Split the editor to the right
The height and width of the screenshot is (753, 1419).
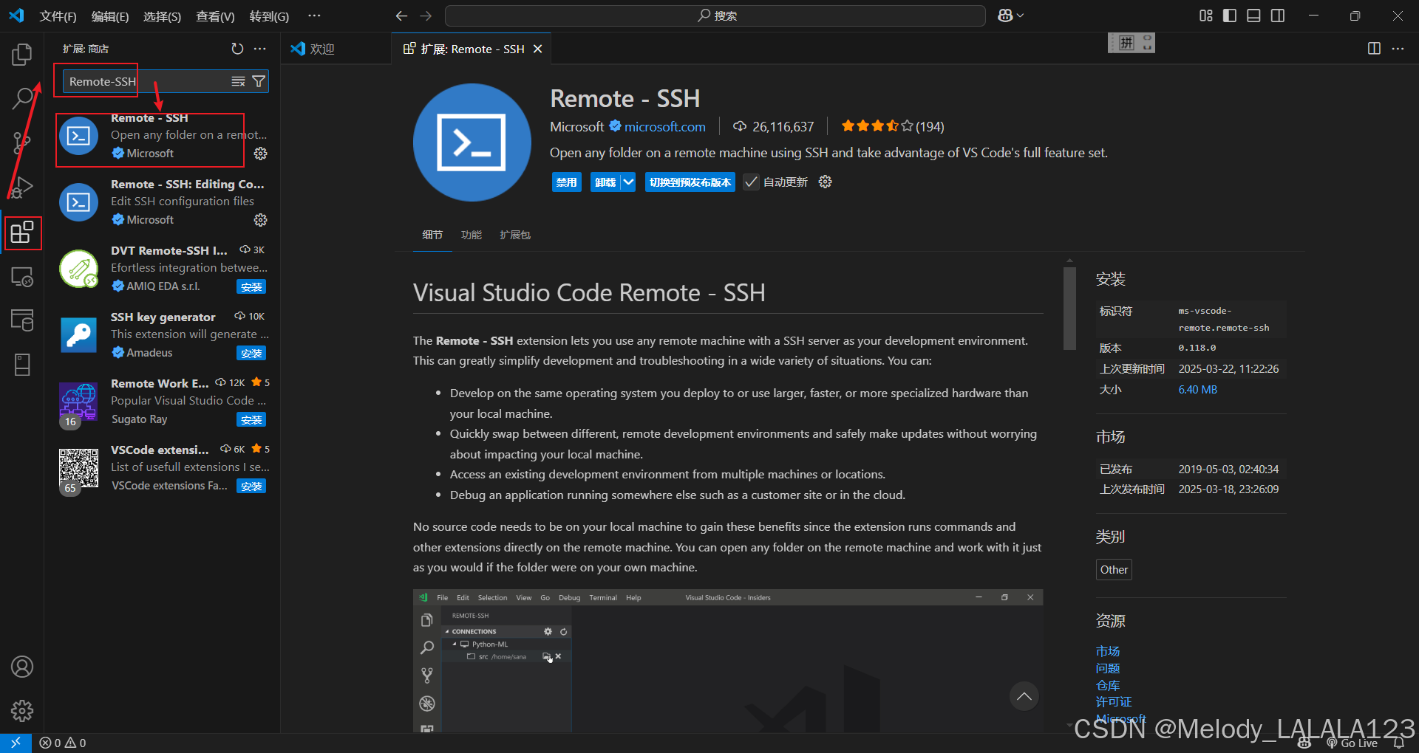tap(1374, 49)
